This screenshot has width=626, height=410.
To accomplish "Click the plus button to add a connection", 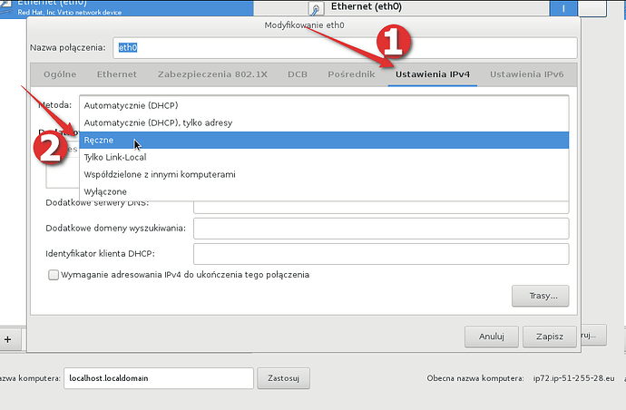I will click(x=8, y=337).
